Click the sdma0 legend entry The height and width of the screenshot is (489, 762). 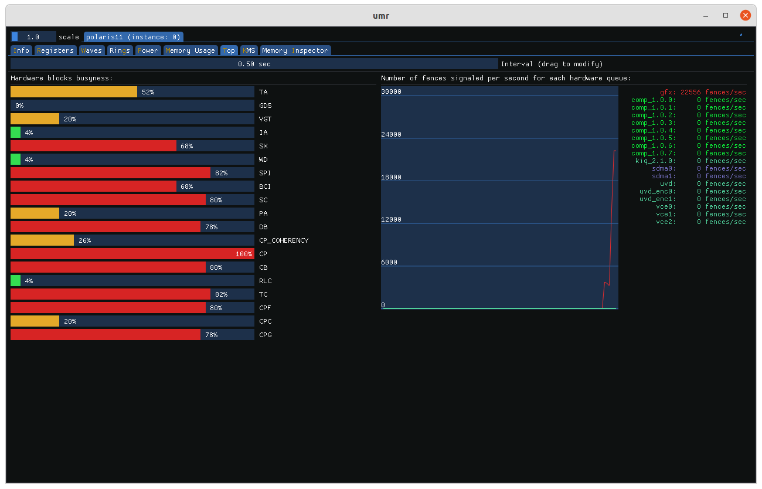(699, 168)
